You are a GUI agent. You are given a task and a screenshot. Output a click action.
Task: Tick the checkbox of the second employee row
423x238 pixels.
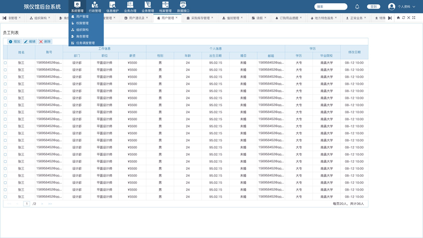coord(5,70)
